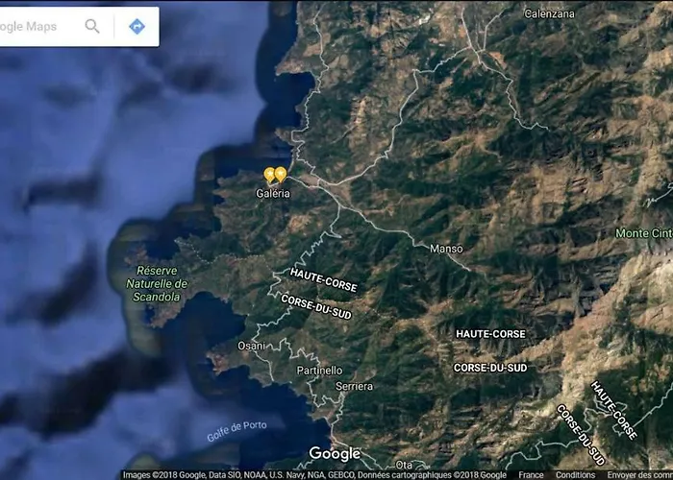The width and height of the screenshot is (673, 480).
Task: Click the Ota village label
Action: (403, 465)
